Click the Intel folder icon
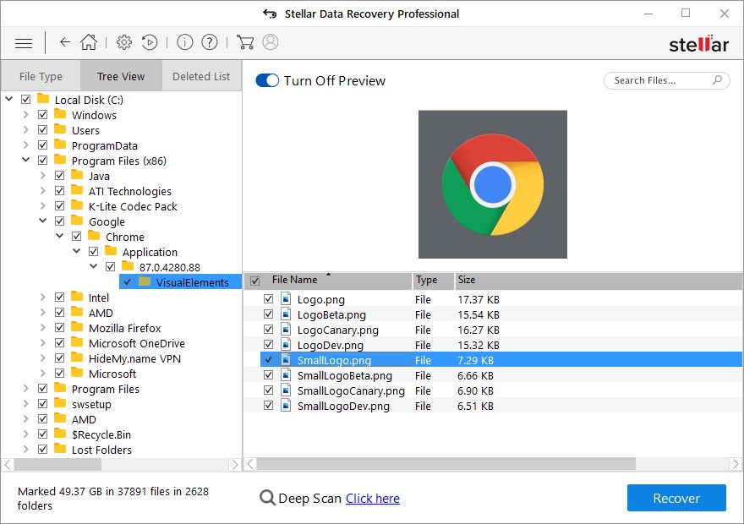This screenshot has width=744, height=524. coord(77,297)
